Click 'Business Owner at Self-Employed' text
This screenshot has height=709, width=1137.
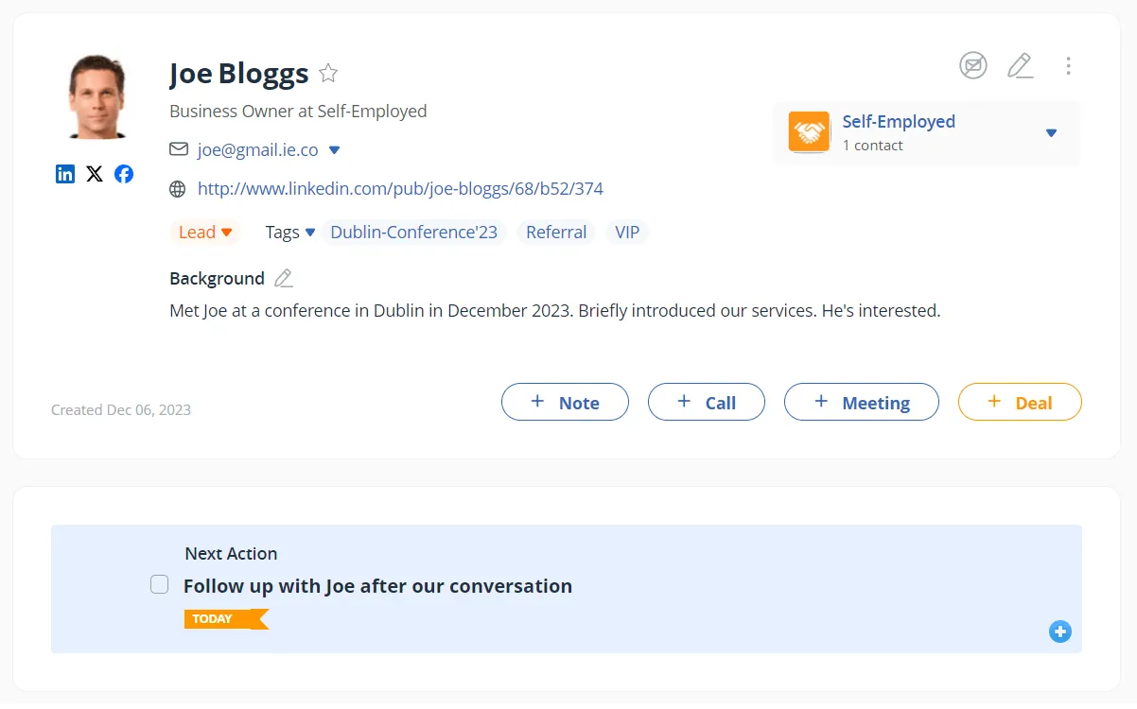pyautogui.click(x=298, y=112)
